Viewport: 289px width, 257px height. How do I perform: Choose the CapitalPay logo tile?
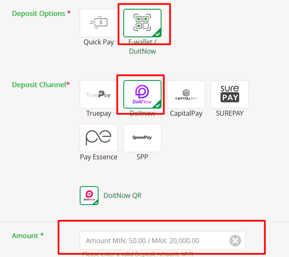point(186,94)
